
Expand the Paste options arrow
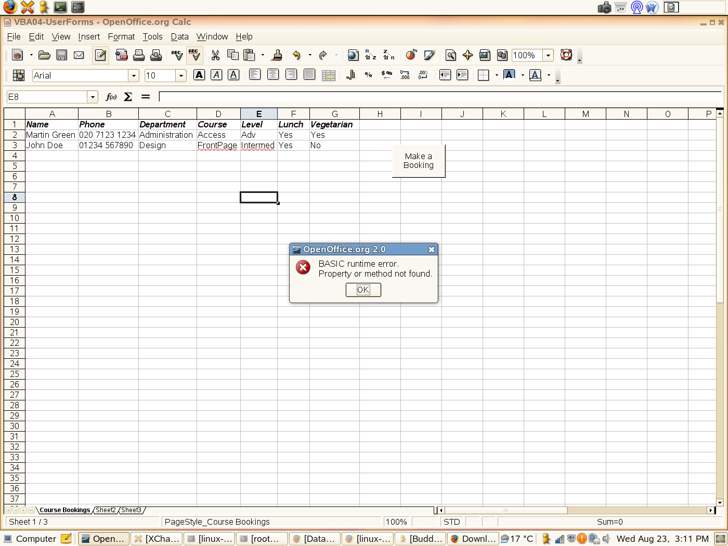pos(263,55)
